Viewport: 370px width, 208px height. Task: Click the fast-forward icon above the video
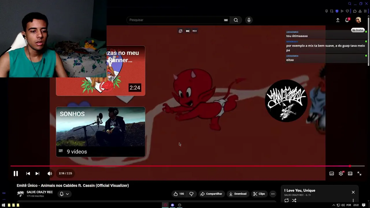pyautogui.click(x=188, y=31)
